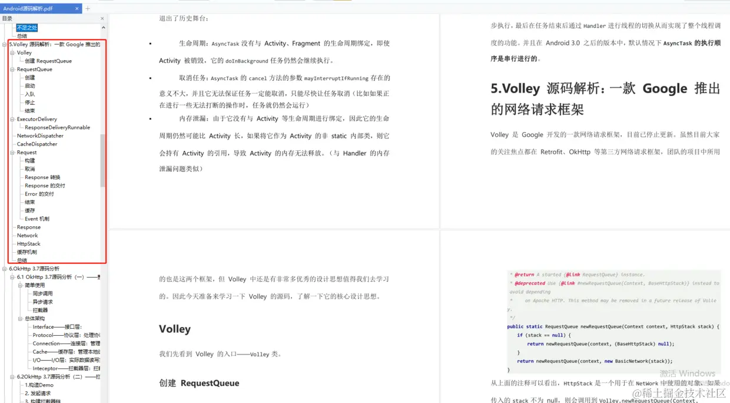This screenshot has height=403, width=730.
Task: Jump to the 缓存 bookmark under Request
Action: [29, 210]
